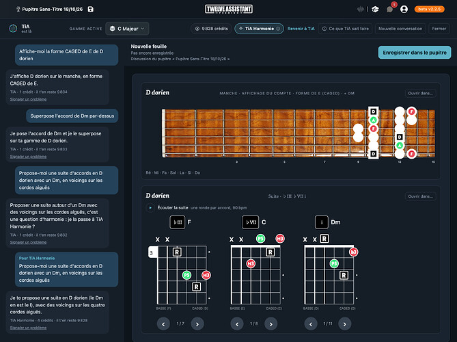Click the Revenir à TiA link

coord(301,29)
